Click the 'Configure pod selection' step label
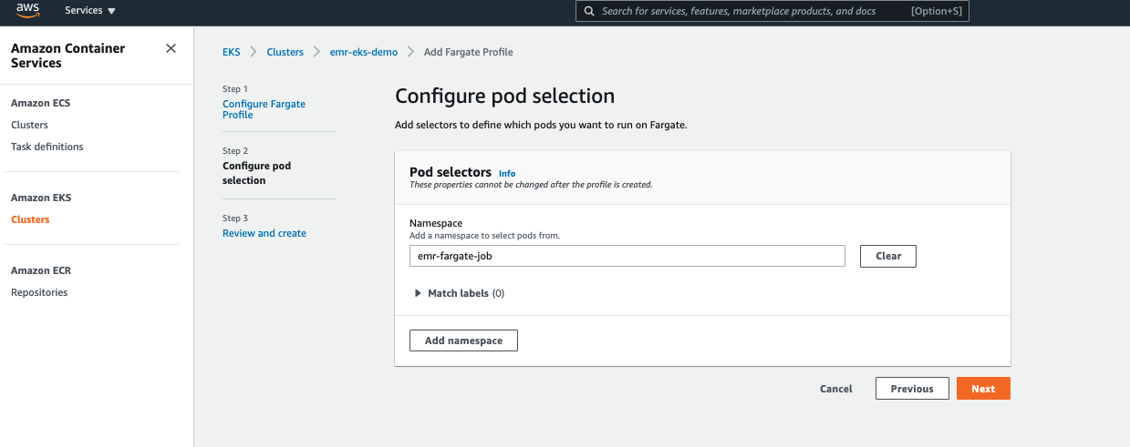This screenshot has height=447, width=1130. (257, 173)
